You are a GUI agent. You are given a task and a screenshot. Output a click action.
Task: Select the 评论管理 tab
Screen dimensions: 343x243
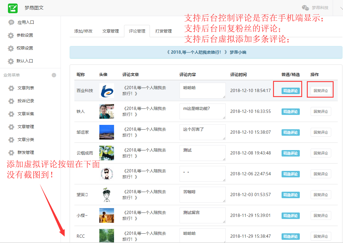137,31
